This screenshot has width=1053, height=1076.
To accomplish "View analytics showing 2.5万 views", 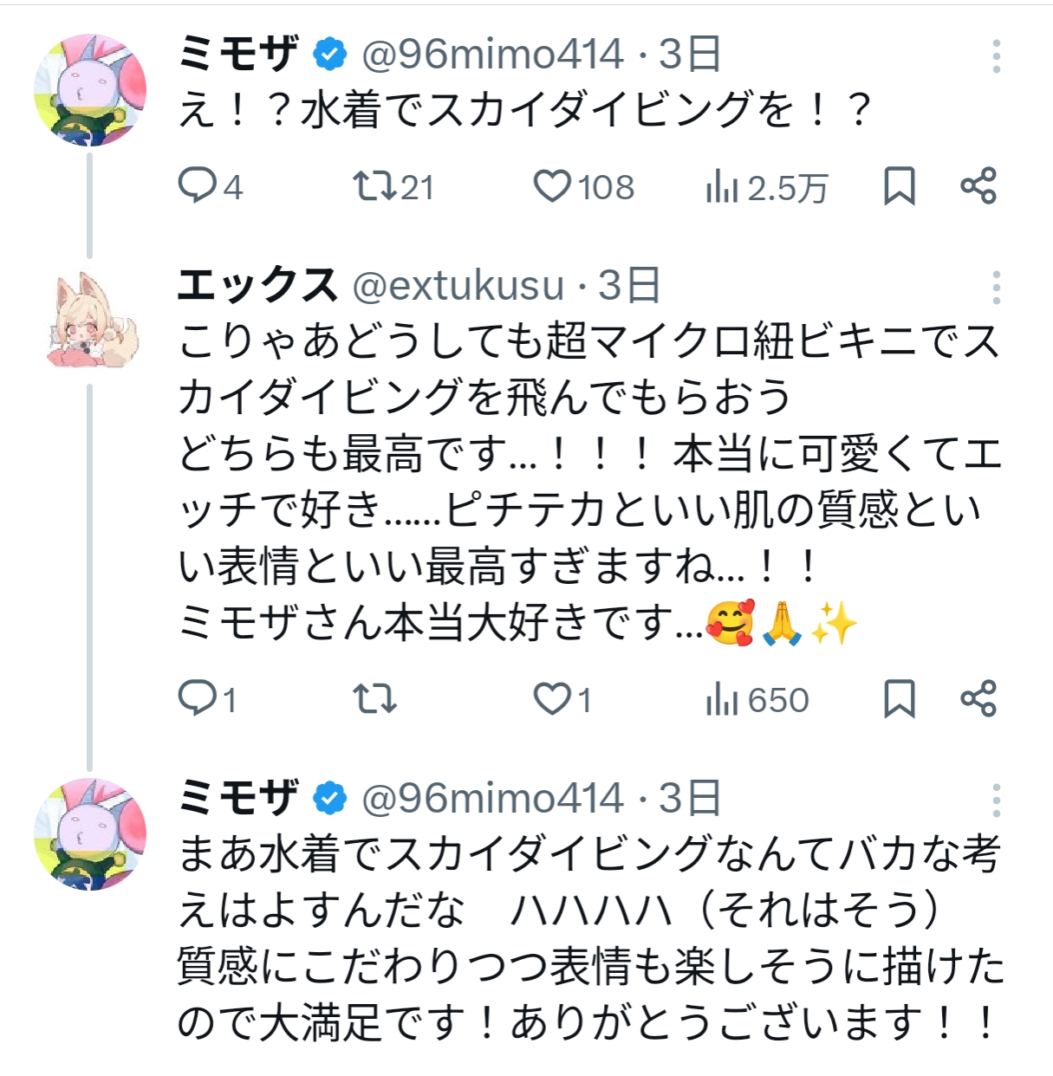I will point(766,187).
